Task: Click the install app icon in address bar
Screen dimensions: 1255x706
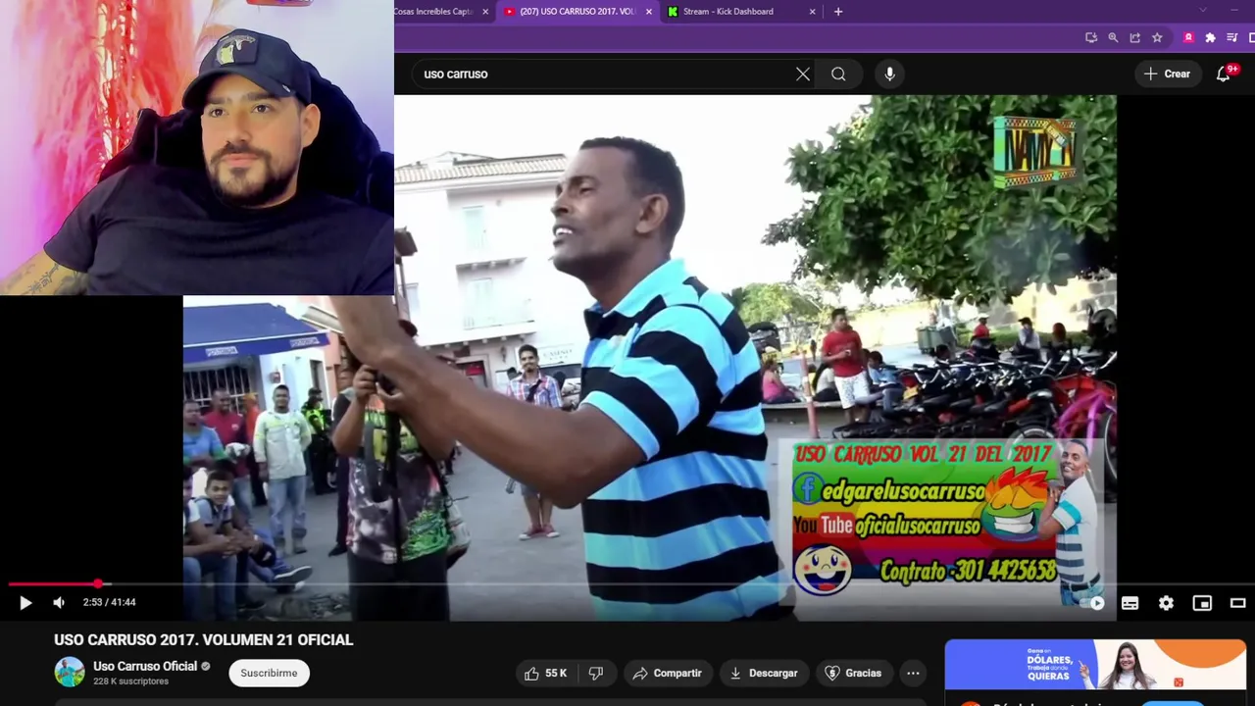Action: (x=1091, y=37)
